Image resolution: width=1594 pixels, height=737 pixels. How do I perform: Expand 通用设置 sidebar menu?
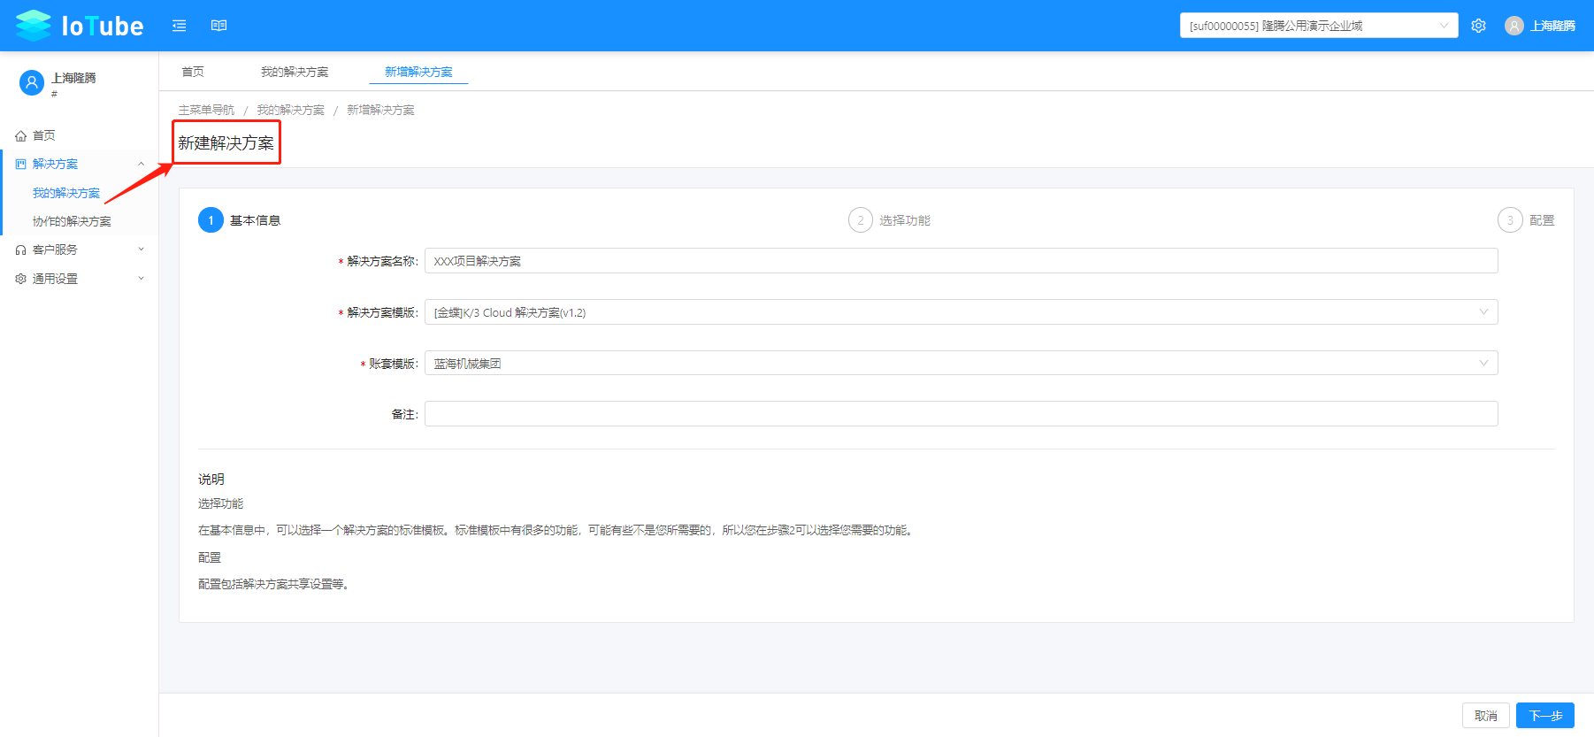pyautogui.click(x=80, y=279)
